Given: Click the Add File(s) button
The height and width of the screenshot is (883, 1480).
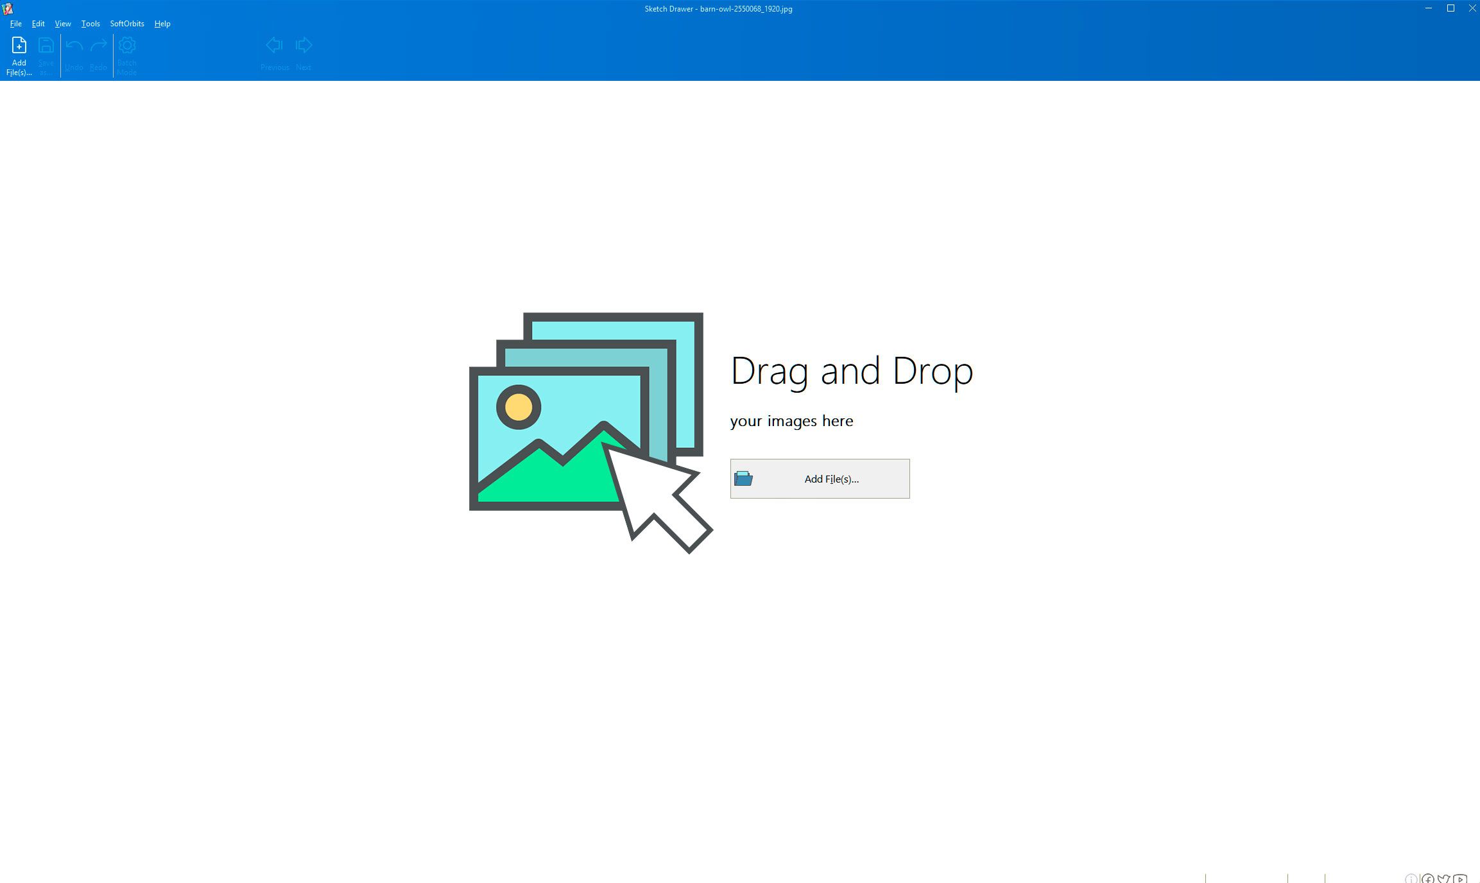Looking at the screenshot, I should (820, 478).
